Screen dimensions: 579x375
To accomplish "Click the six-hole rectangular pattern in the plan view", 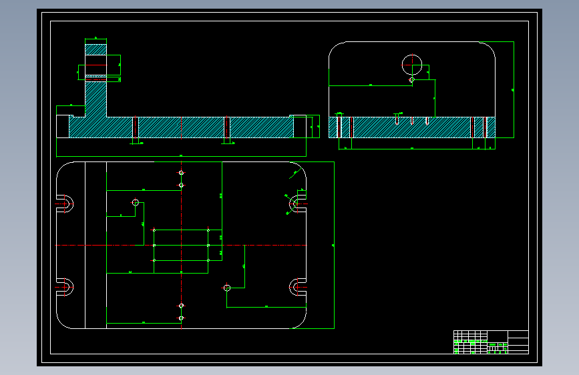I will point(181,245).
